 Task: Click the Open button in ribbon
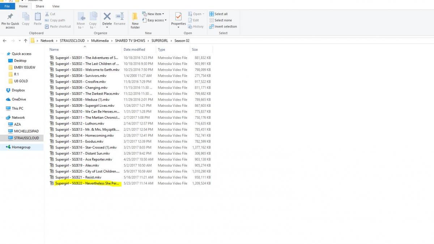(196, 14)
